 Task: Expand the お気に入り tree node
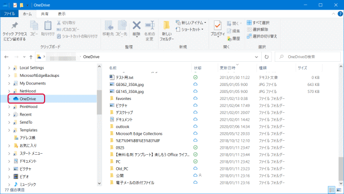tap(9, 146)
